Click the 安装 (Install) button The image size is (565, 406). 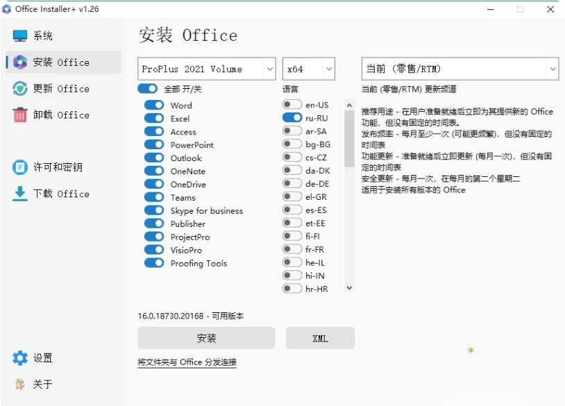(205, 338)
